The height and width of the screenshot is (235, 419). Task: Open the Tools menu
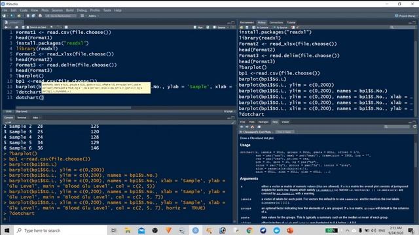click(x=107, y=10)
